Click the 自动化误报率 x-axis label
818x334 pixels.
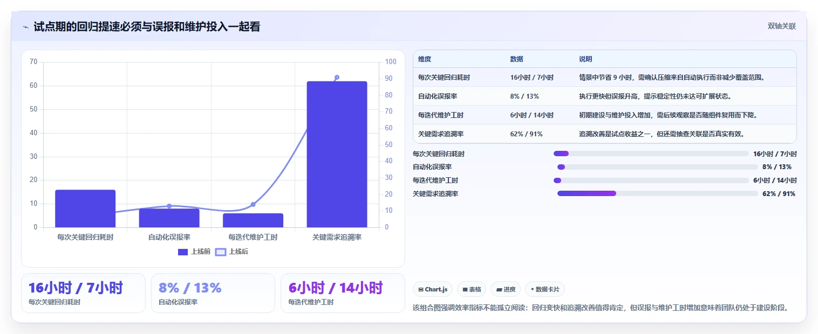click(169, 237)
